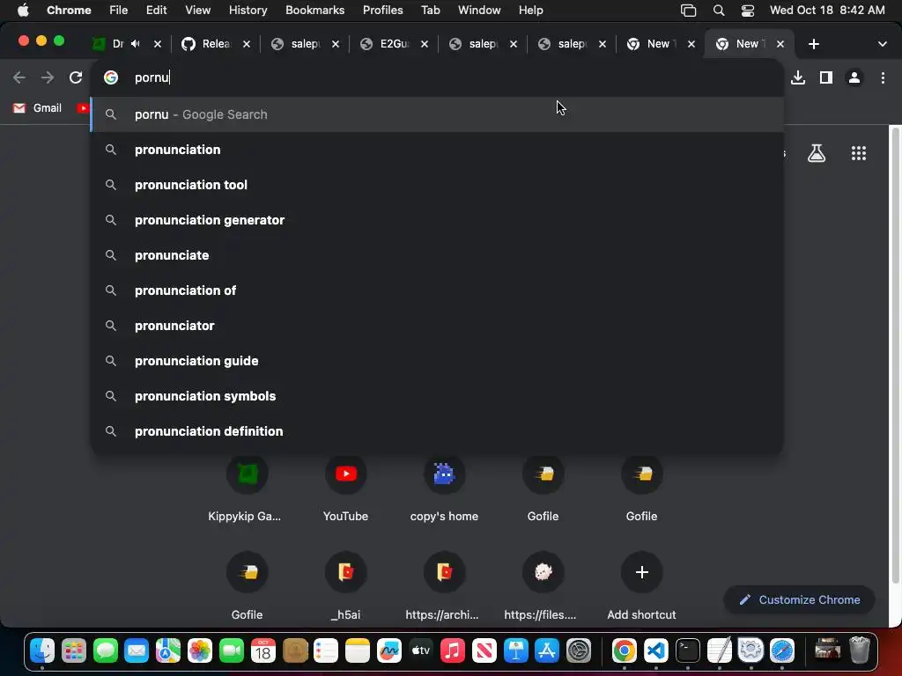The image size is (902, 676).
Task: Choose the 'pronunciation tool' suggestion
Action: click(437, 185)
